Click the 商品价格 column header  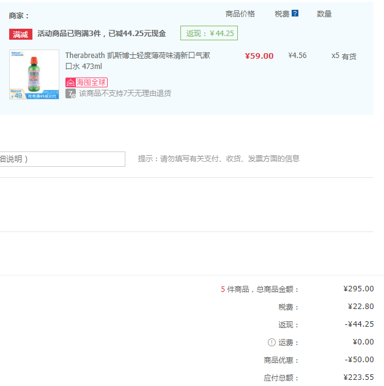240,14
